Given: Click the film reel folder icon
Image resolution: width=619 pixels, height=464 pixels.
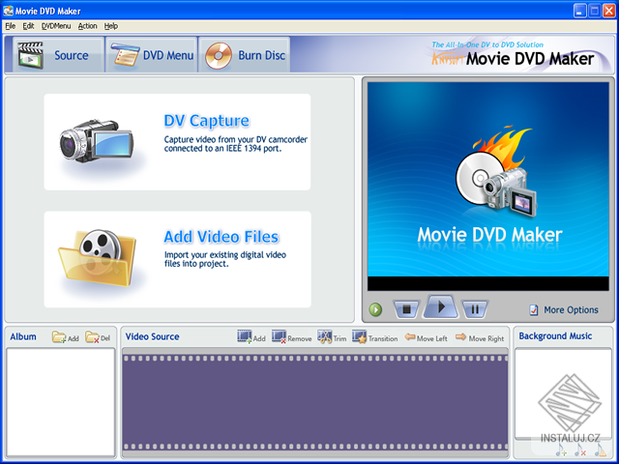Looking at the screenshot, I should pyautogui.click(x=97, y=258).
